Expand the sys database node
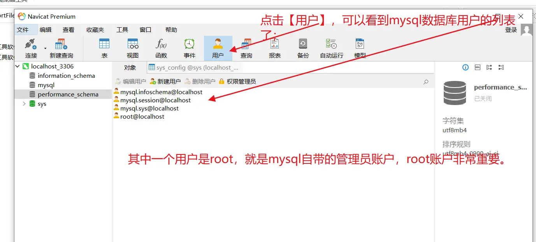Image resolution: width=536 pixels, height=242 pixels. tap(24, 104)
